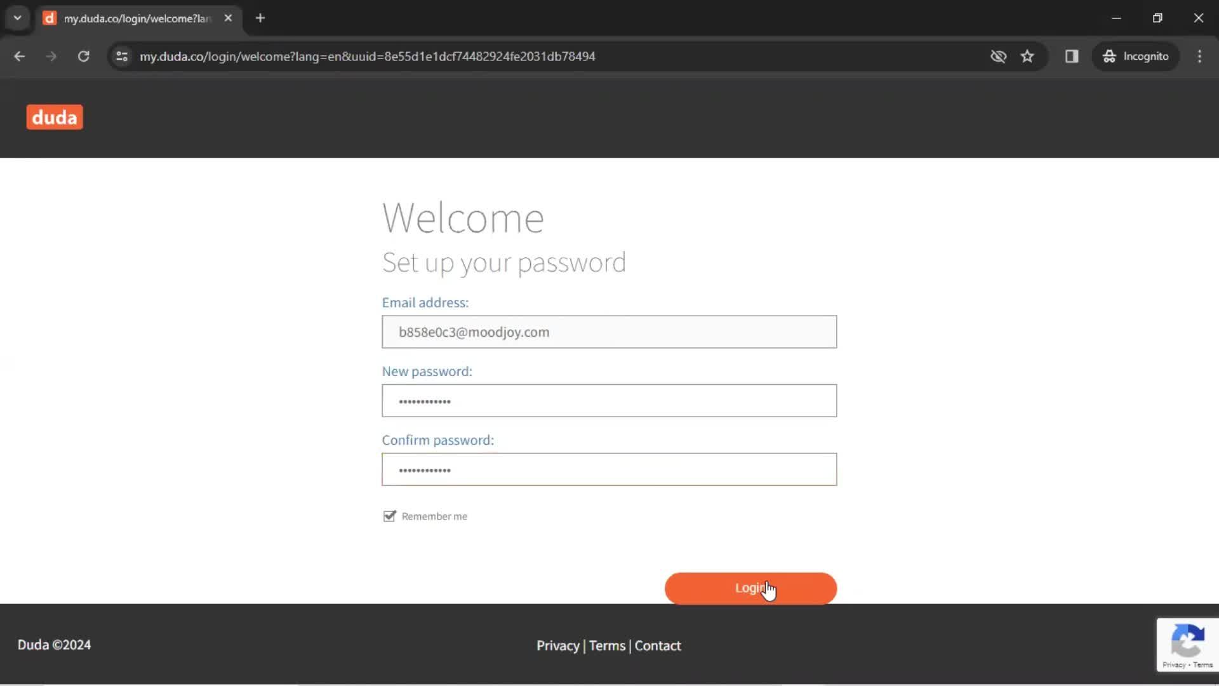
Task: Open Chrome's three-dot menu
Action: pos(1199,57)
